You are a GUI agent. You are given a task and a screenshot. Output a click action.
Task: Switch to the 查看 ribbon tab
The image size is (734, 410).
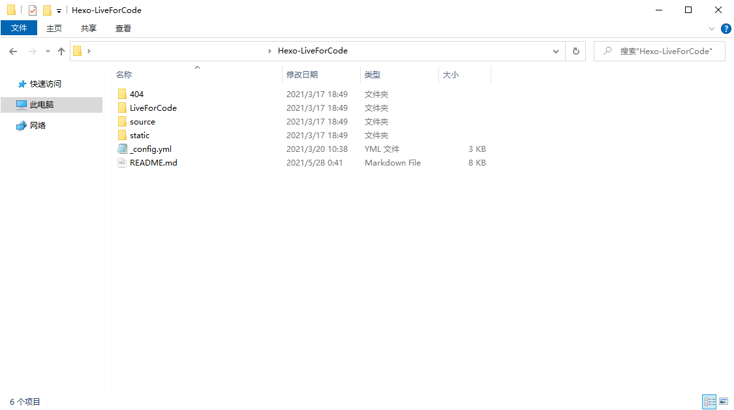click(x=123, y=29)
